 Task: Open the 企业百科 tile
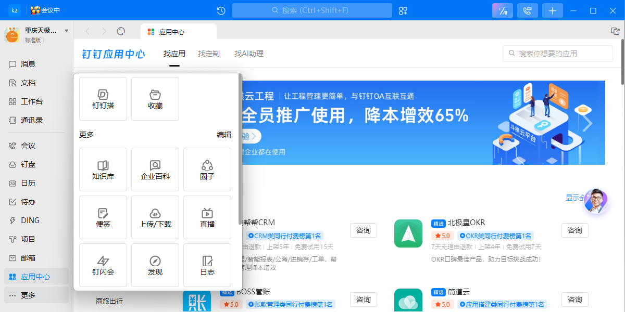point(155,170)
